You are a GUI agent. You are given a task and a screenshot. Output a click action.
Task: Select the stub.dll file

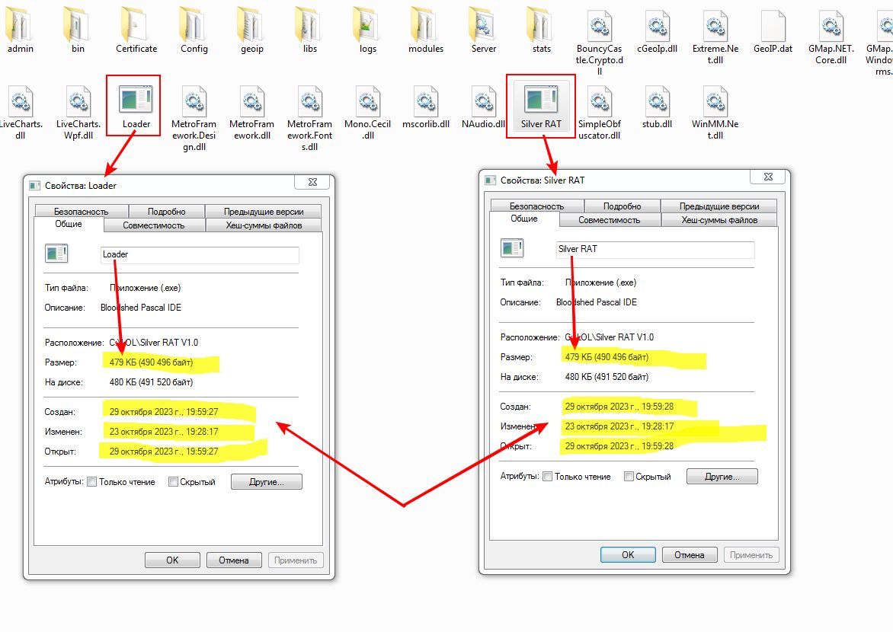[658, 107]
